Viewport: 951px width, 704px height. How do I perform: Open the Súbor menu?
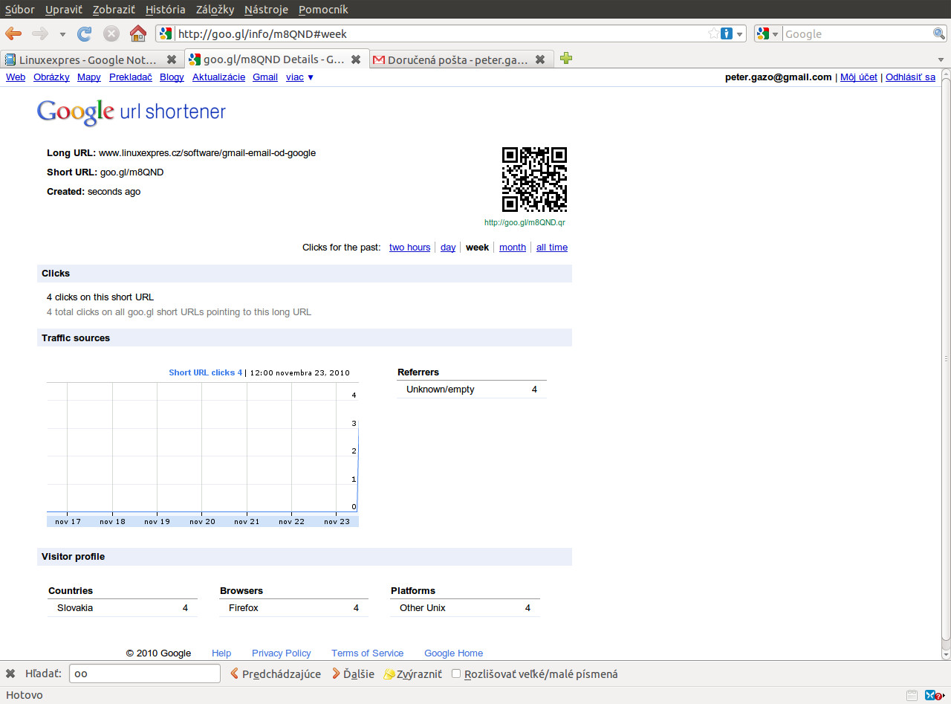point(20,10)
